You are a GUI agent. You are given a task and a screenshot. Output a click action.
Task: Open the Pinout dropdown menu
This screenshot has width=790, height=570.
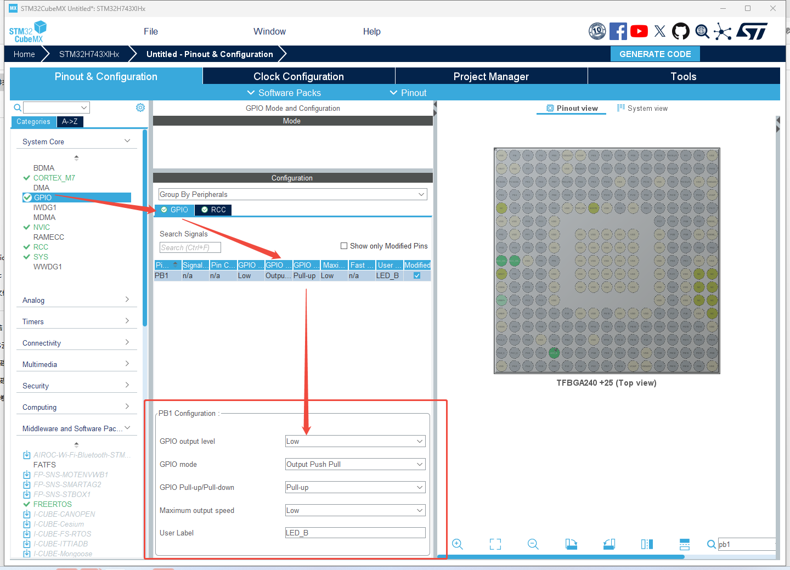pyautogui.click(x=408, y=93)
